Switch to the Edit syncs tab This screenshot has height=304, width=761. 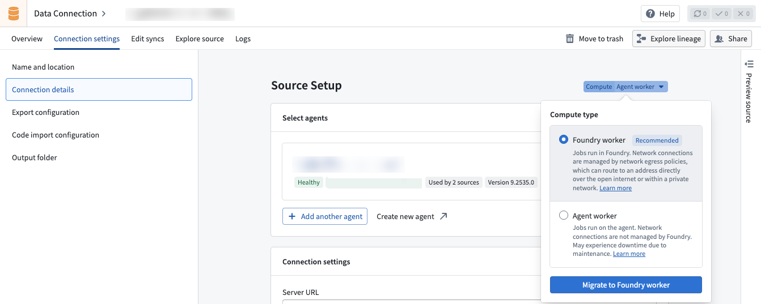coord(147,38)
